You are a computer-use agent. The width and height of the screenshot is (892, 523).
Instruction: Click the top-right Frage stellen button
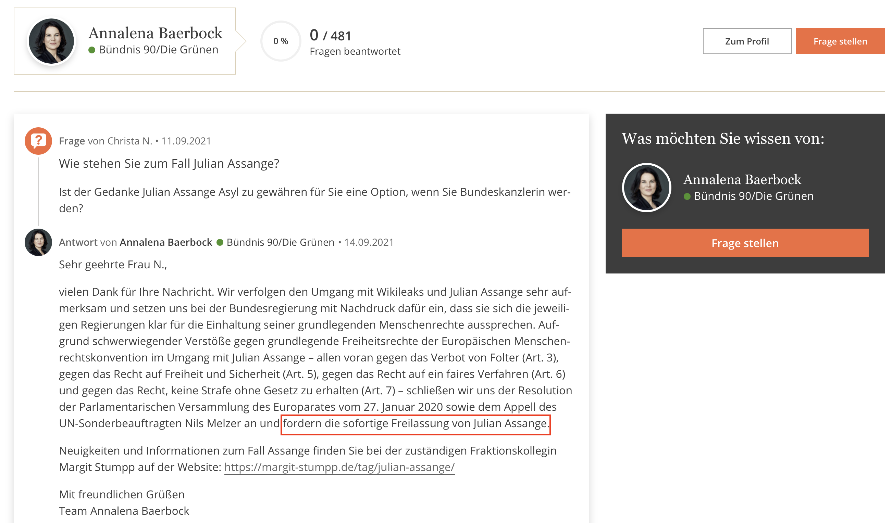pos(840,41)
